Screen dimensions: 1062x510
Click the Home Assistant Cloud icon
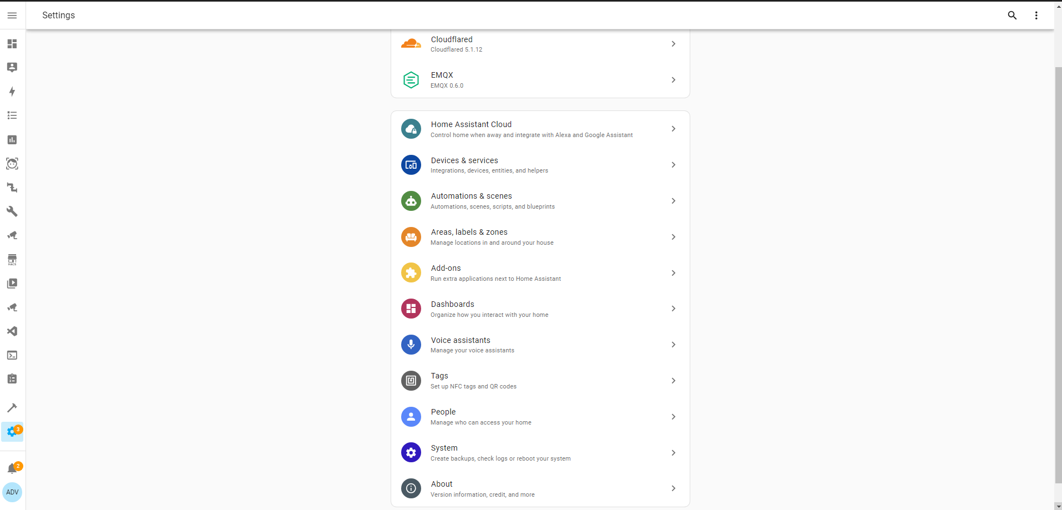click(x=411, y=129)
